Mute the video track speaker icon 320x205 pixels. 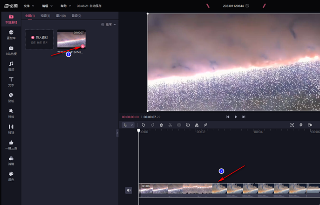coord(129,190)
